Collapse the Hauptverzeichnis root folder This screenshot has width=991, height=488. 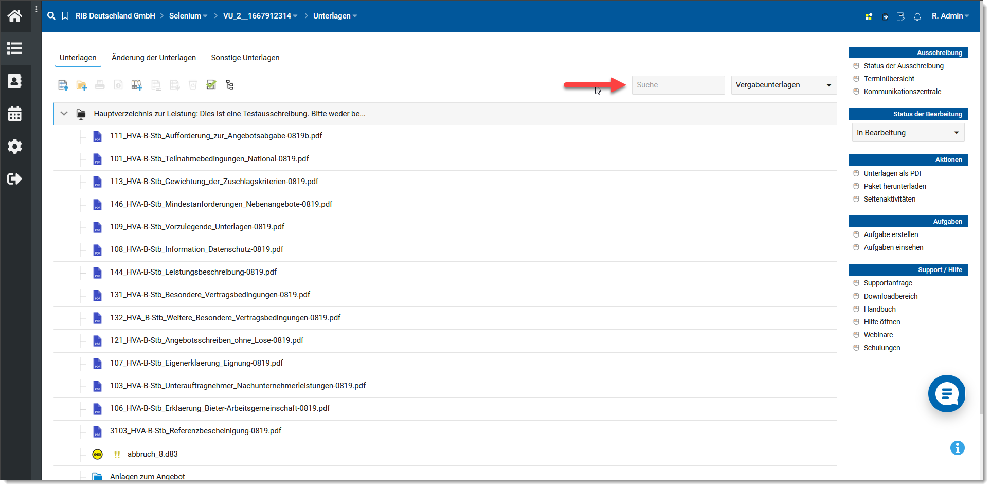coord(64,114)
